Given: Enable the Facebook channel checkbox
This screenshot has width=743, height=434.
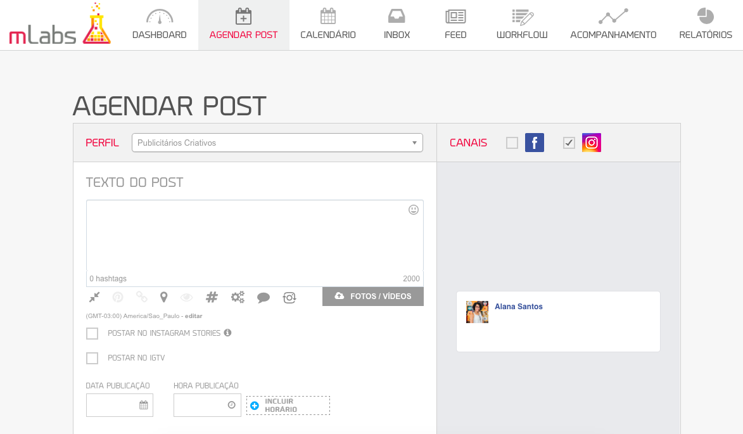Looking at the screenshot, I should point(512,143).
